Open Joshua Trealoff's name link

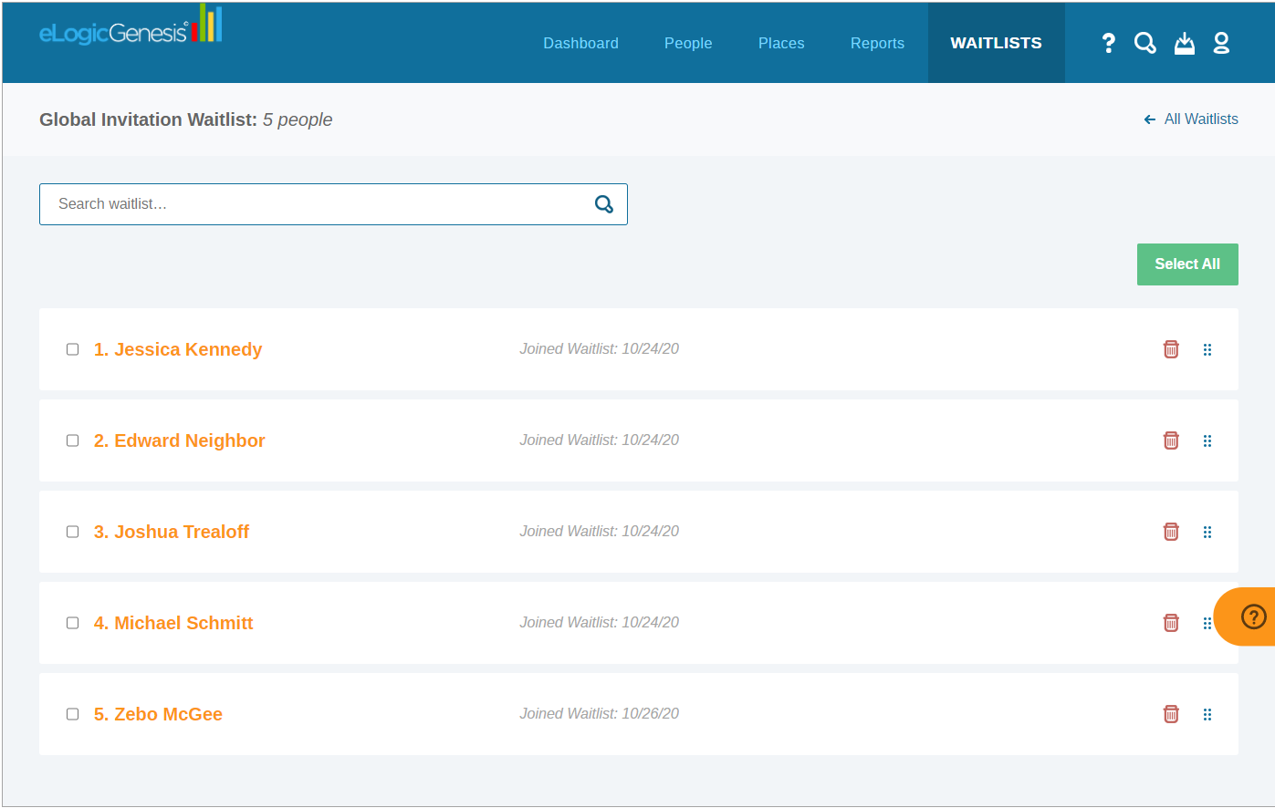[172, 532]
